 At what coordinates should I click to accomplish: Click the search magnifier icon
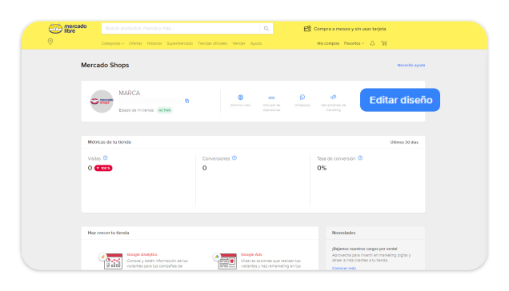(267, 29)
